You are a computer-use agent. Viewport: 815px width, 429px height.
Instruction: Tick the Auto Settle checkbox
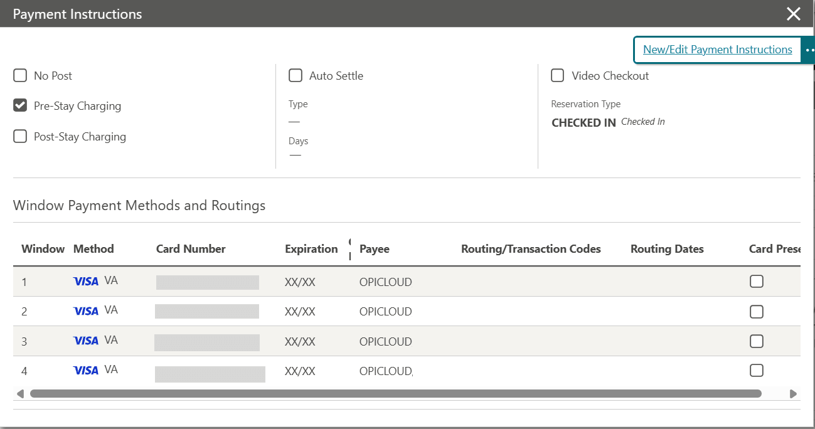(296, 76)
